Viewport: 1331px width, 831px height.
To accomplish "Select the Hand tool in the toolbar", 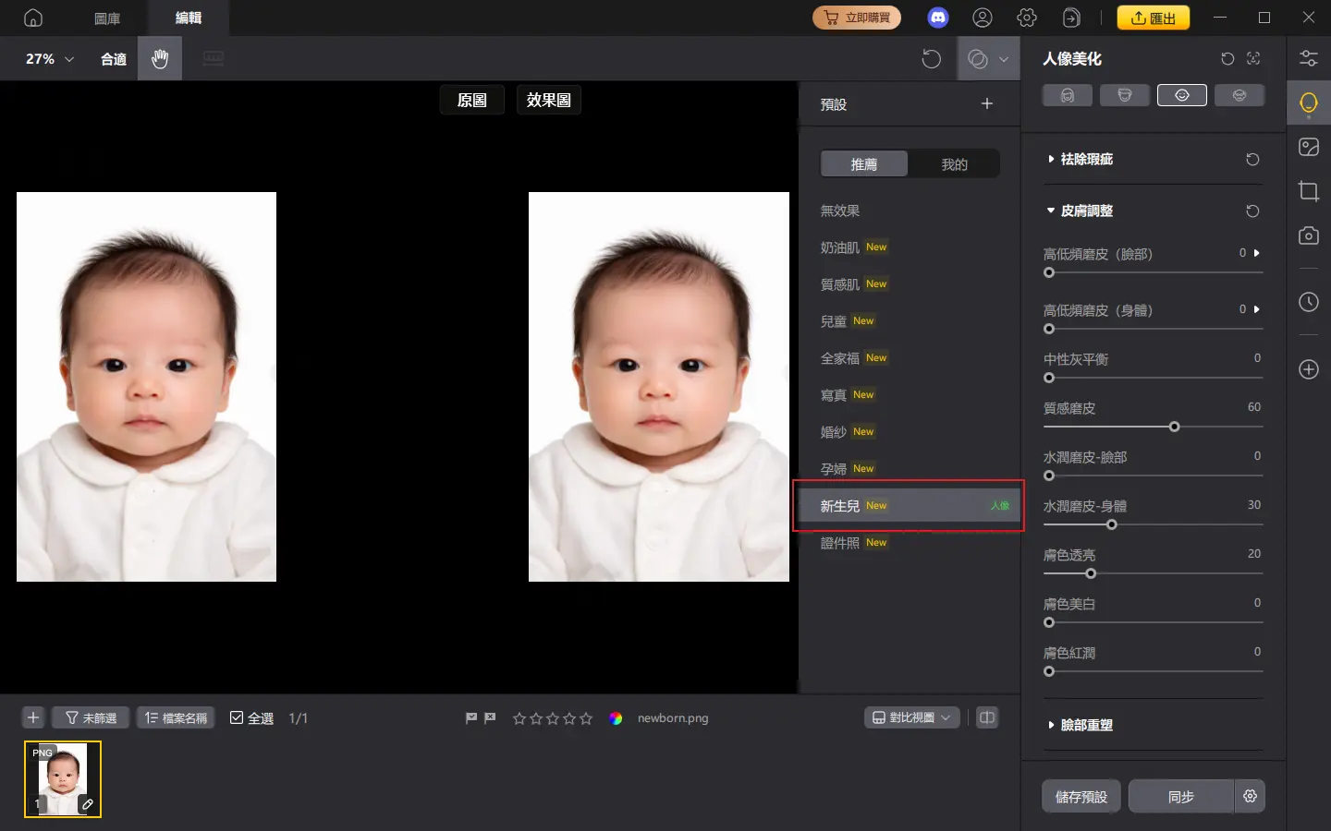I will 159,58.
